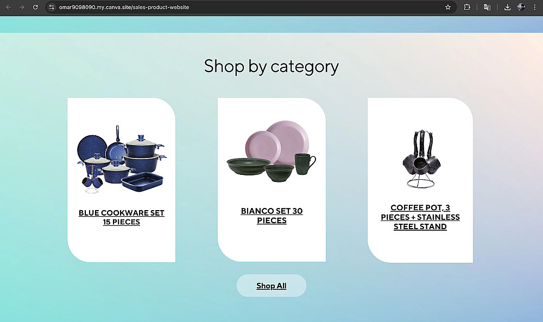
Task: Click the pink plates dinnerware image
Action: pyautogui.click(x=271, y=151)
